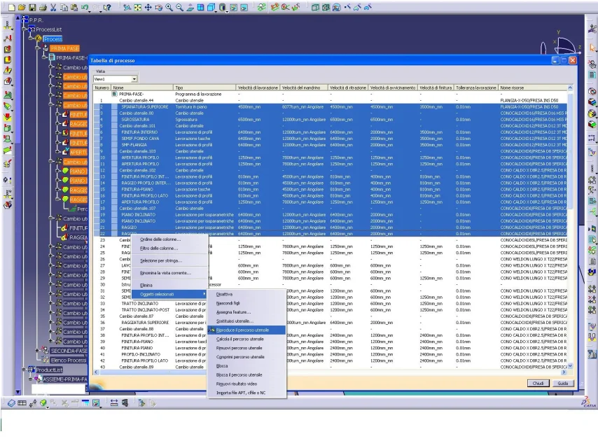Screen dimensions: 598x448
Task: Select the 'TRATTO INCLINATO-POST' table row
Action: [331, 310]
